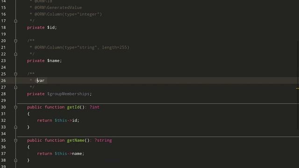Click line number 18 in the gutter

coord(3,28)
